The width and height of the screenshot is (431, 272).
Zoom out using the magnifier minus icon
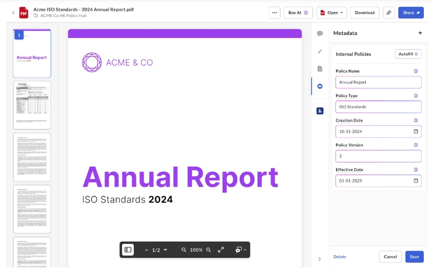(184, 250)
